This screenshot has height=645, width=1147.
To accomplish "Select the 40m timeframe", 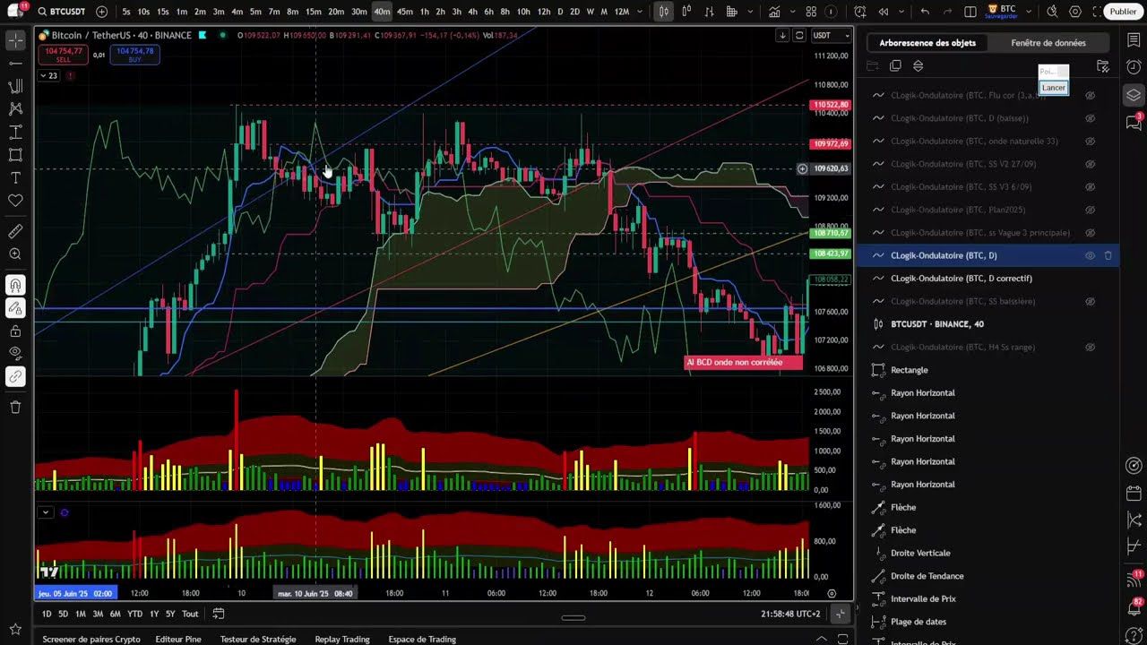I will tap(382, 12).
